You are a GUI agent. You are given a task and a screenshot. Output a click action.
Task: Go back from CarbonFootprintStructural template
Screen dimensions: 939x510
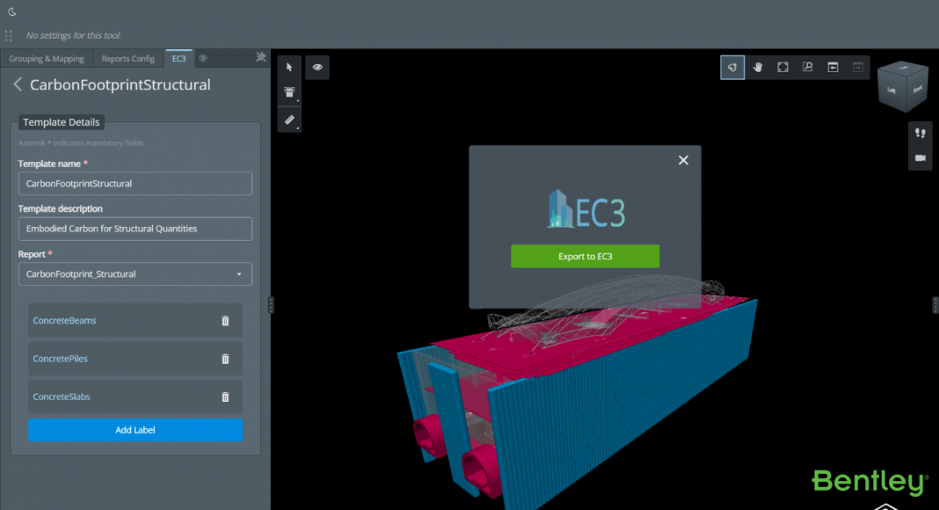(18, 85)
